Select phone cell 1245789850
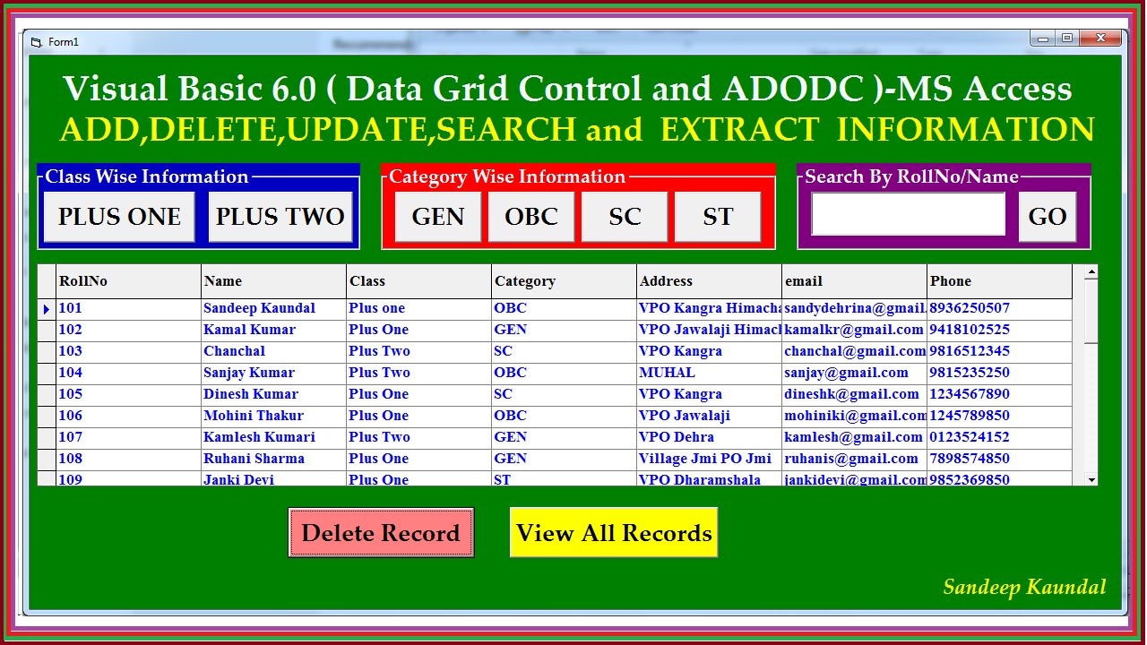The width and height of the screenshot is (1147, 645). coord(999,416)
